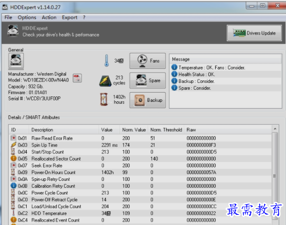Click the Serial # WCC6Y3UUF00P text
This screenshot has width=286, height=225.
34,98
